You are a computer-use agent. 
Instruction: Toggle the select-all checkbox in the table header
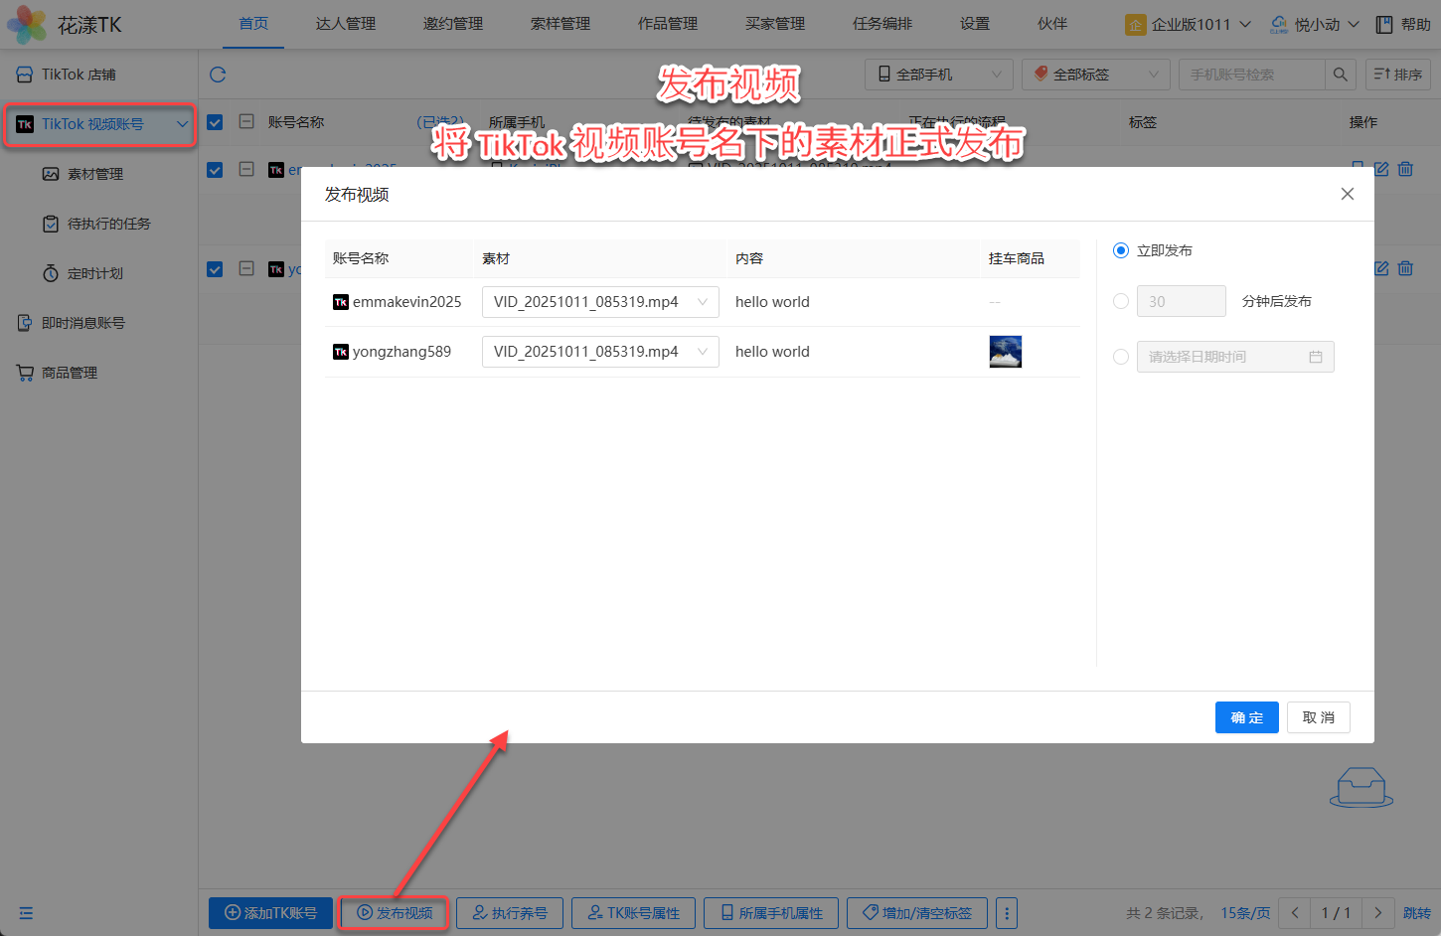click(215, 122)
